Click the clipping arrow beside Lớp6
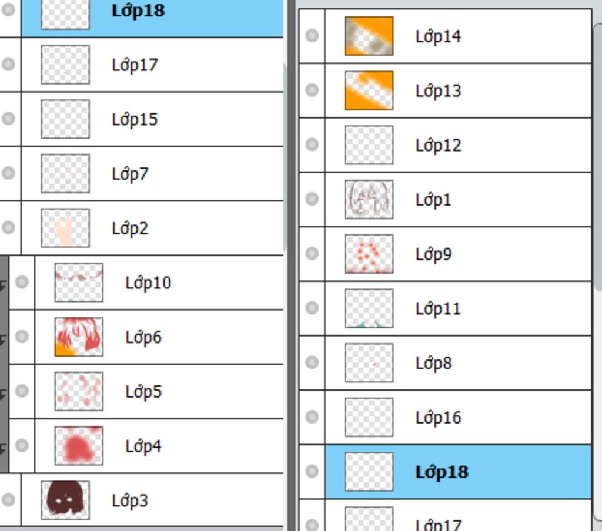The image size is (602, 531). pyautogui.click(x=4, y=340)
